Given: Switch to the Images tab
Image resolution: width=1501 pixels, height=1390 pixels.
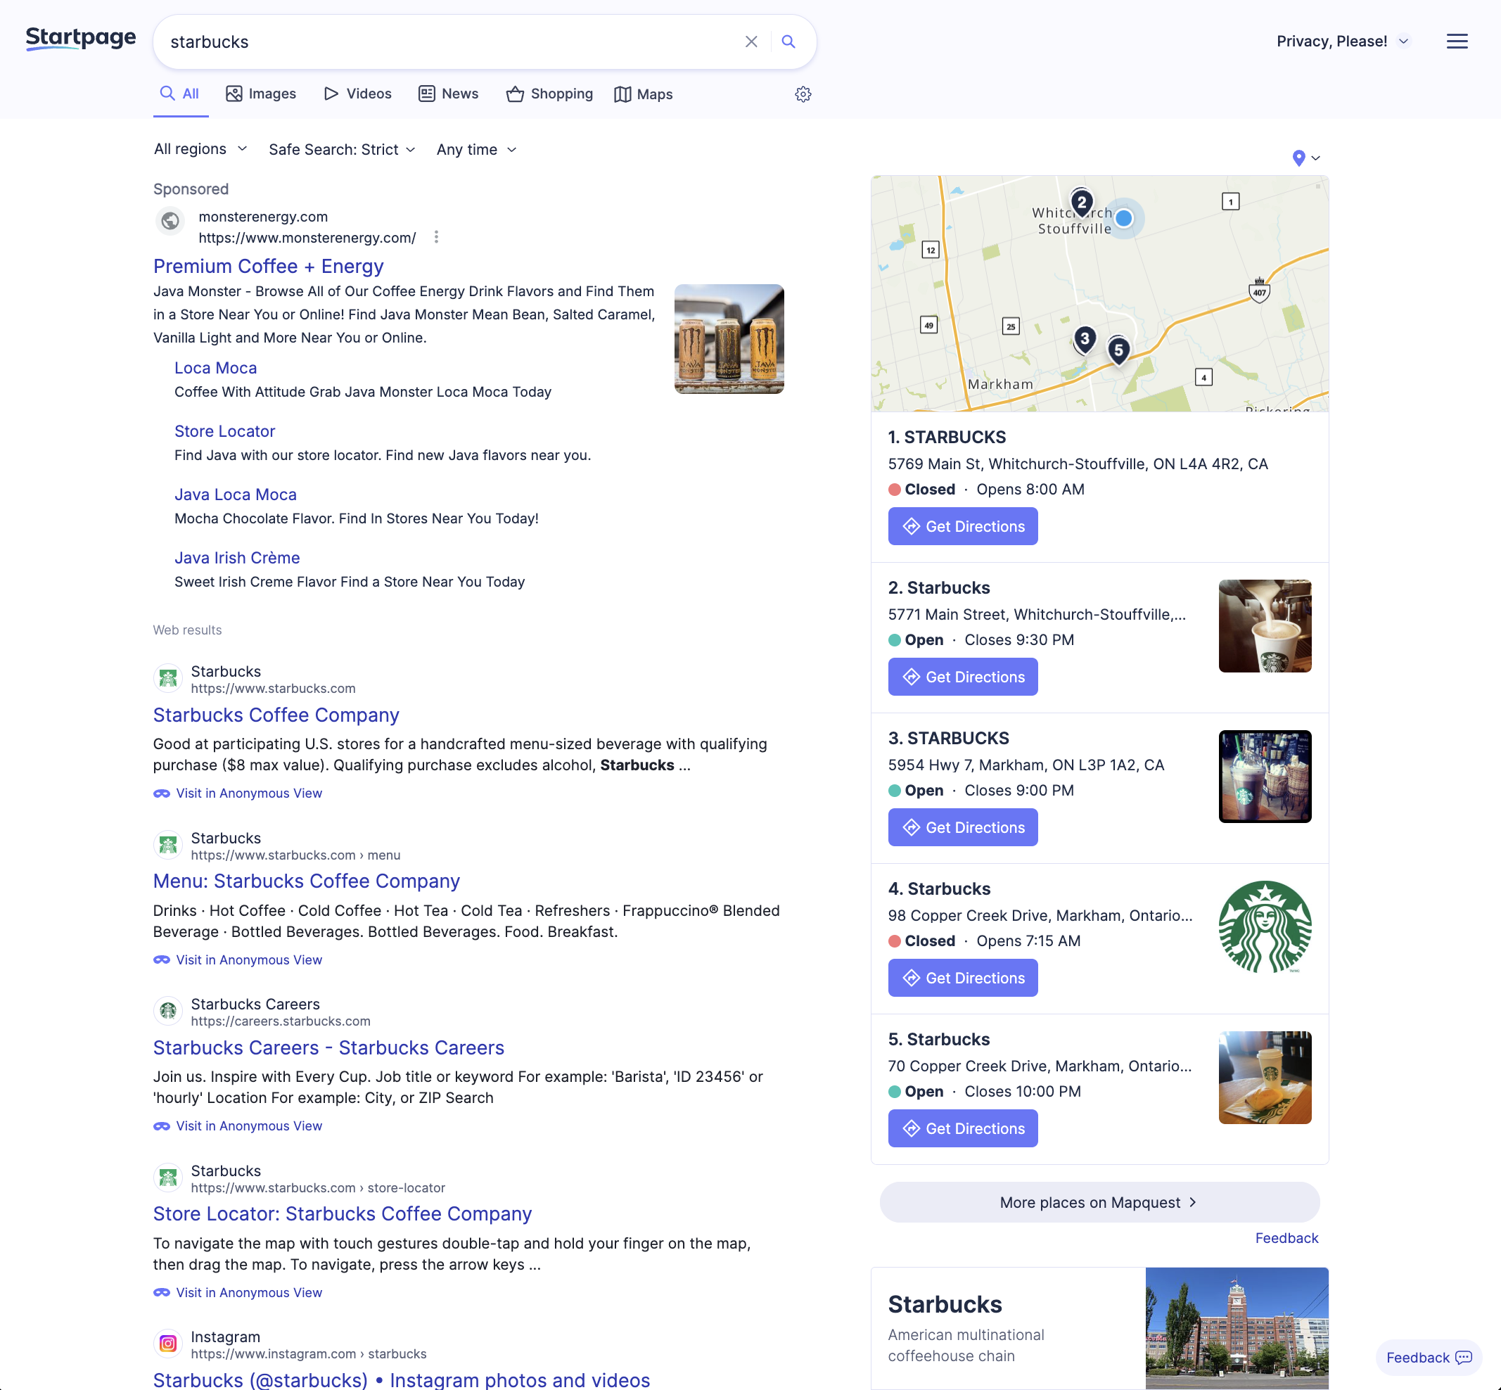Looking at the screenshot, I should [261, 94].
